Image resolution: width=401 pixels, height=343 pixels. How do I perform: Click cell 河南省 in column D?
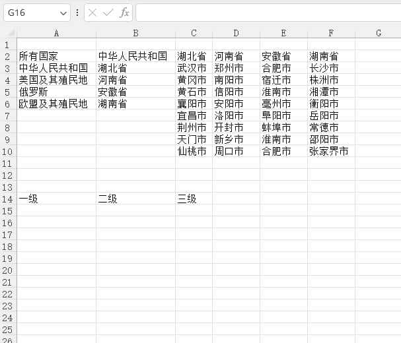(x=236, y=56)
